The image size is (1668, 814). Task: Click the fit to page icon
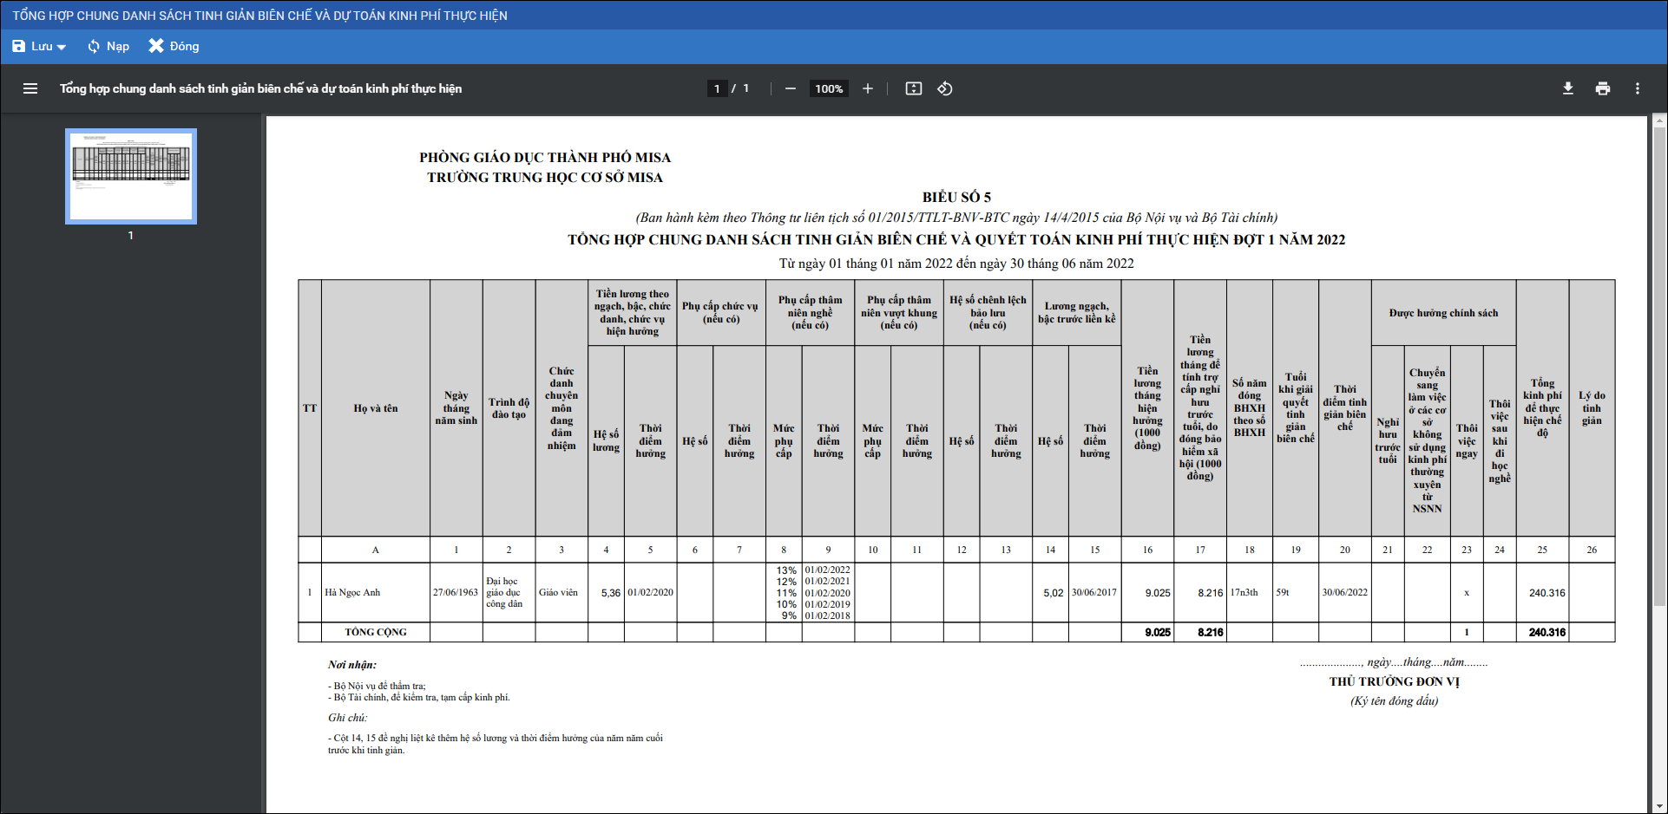point(914,88)
